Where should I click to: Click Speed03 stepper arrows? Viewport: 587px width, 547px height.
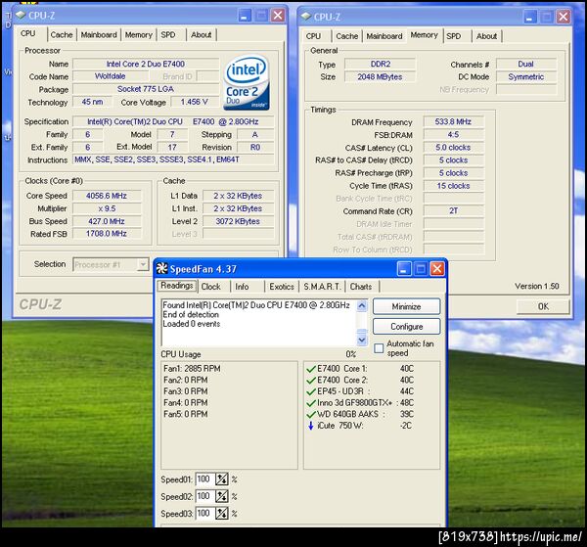click(222, 514)
